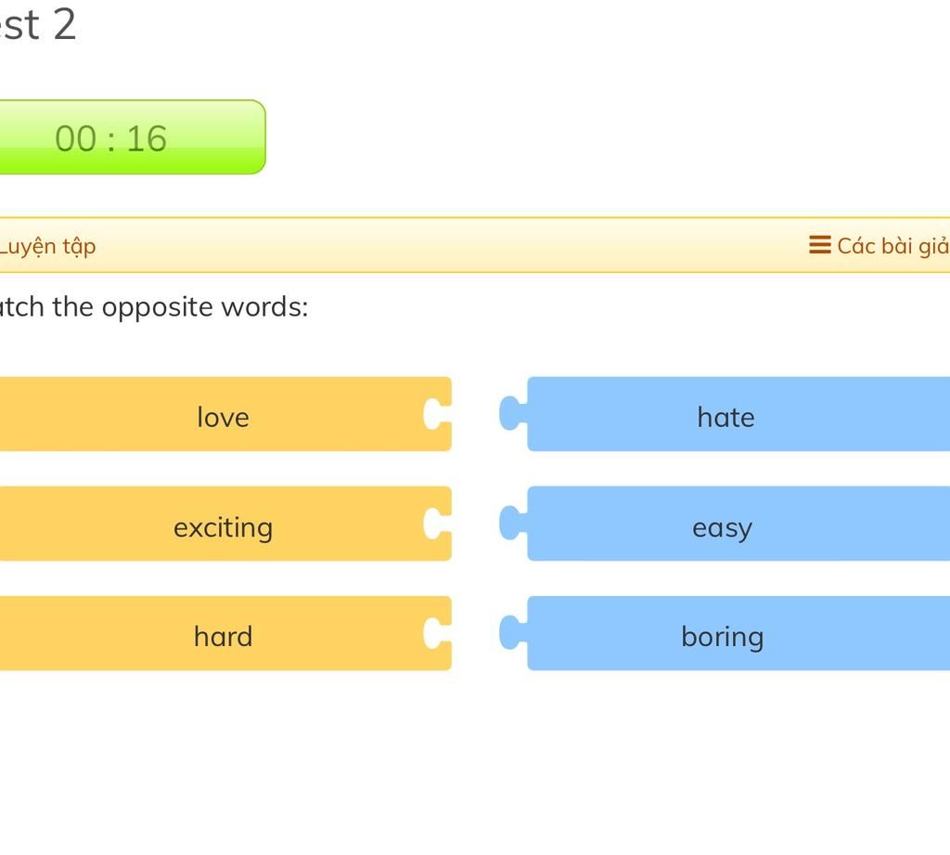Image resolution: width=950 pixels, height=855 pixels.
Task: Click the notch on the 'hard' piece
Action: point(433,633)
